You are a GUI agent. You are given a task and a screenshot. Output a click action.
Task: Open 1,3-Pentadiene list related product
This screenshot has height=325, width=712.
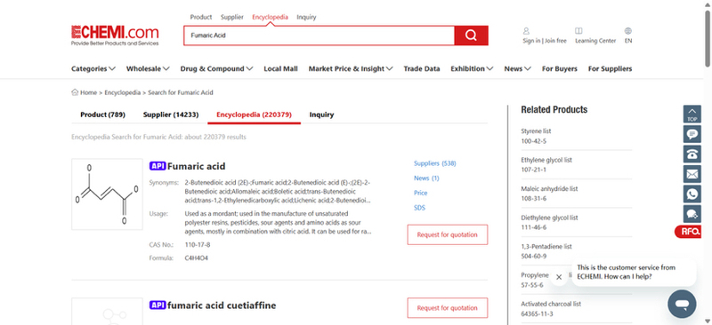click(x=546, y=247)
